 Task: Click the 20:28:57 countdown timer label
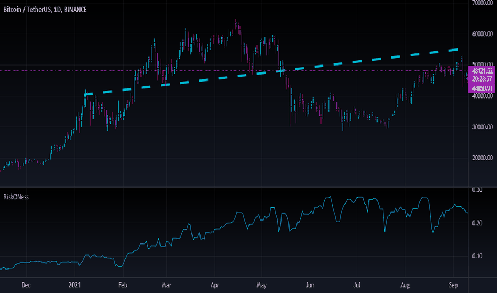pos(482,79)
